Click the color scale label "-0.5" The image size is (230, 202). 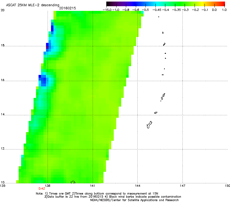[x=145, y=10]
